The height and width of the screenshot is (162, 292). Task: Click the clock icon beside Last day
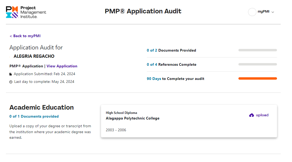(11, 82)
